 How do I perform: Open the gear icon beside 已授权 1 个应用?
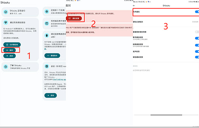click(47, 11)
